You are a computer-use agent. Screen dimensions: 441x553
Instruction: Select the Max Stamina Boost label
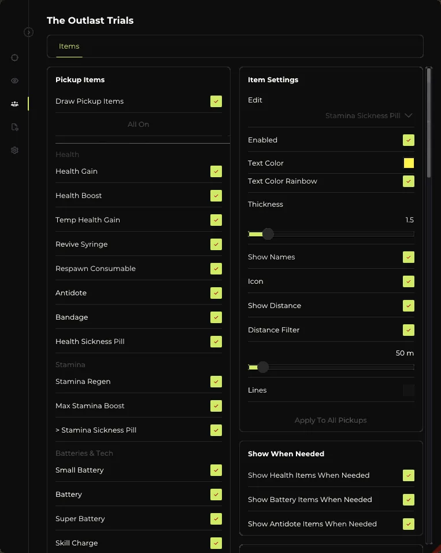[90, 406]
